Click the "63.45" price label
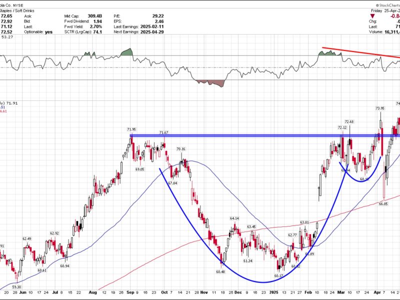400x300 pixels. pyautogui.click(x=251, y=227)
